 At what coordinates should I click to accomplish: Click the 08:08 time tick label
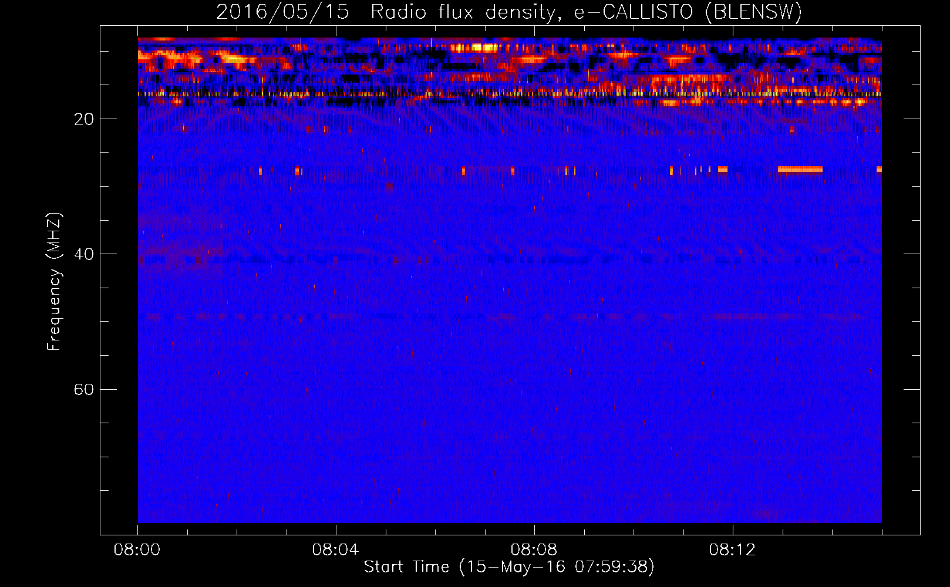(534, 550)
